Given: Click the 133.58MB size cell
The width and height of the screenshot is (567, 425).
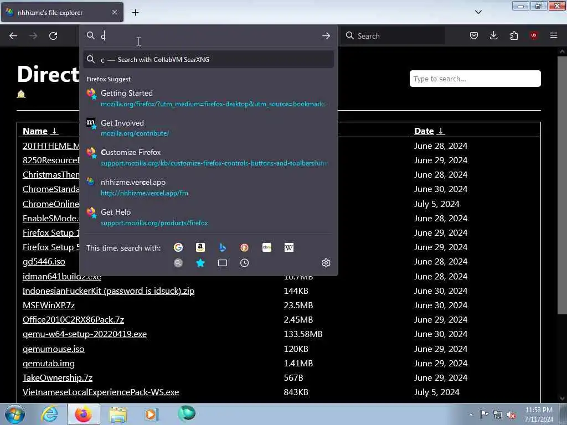Looking at the screenshot, I should (x=303, y=334).
